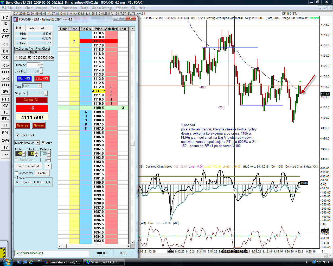Click the ETL toolbar button
Viewport: 333px width, 266px height.
[x=5, y=119]
